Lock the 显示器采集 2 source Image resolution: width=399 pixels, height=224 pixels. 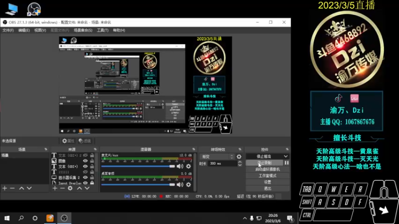tap(92, 178)
